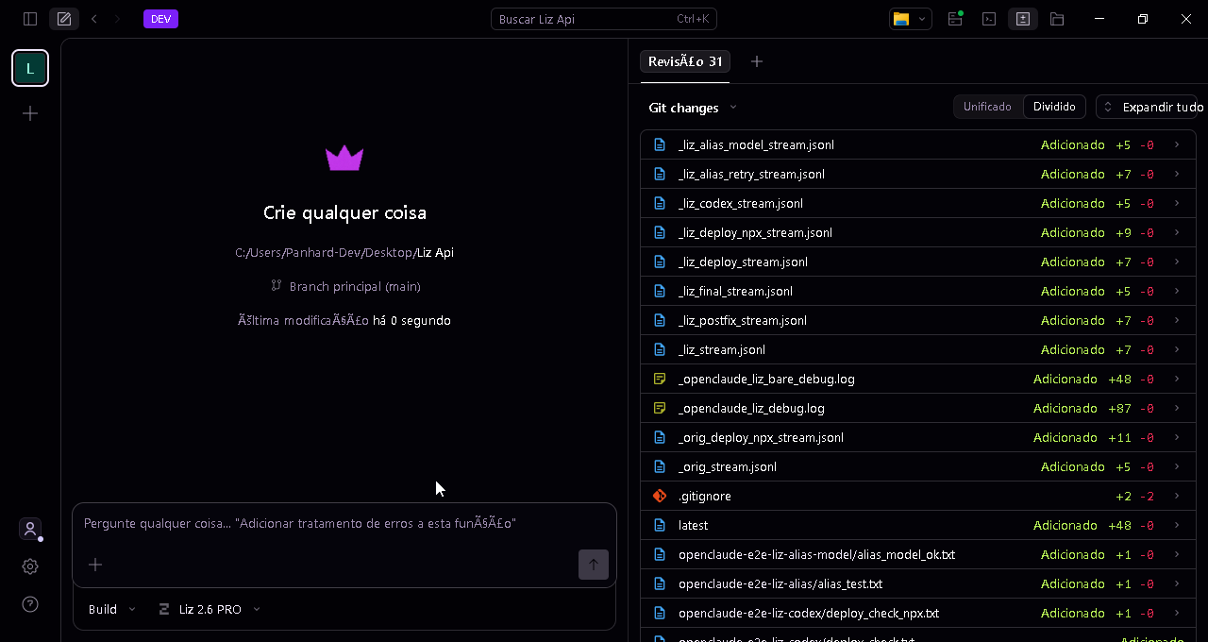Open in File Explorer folder icon
The width and height of the screenshot is (1208, 642).
click(x=901, y=19)
